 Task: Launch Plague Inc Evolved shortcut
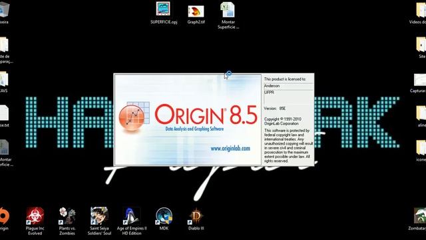35,221
